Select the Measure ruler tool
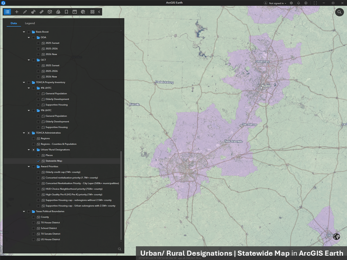 pyautogui.click(x=42, y=12)
